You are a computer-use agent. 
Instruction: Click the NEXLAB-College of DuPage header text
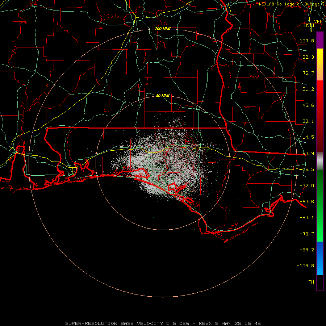[292, 4]
